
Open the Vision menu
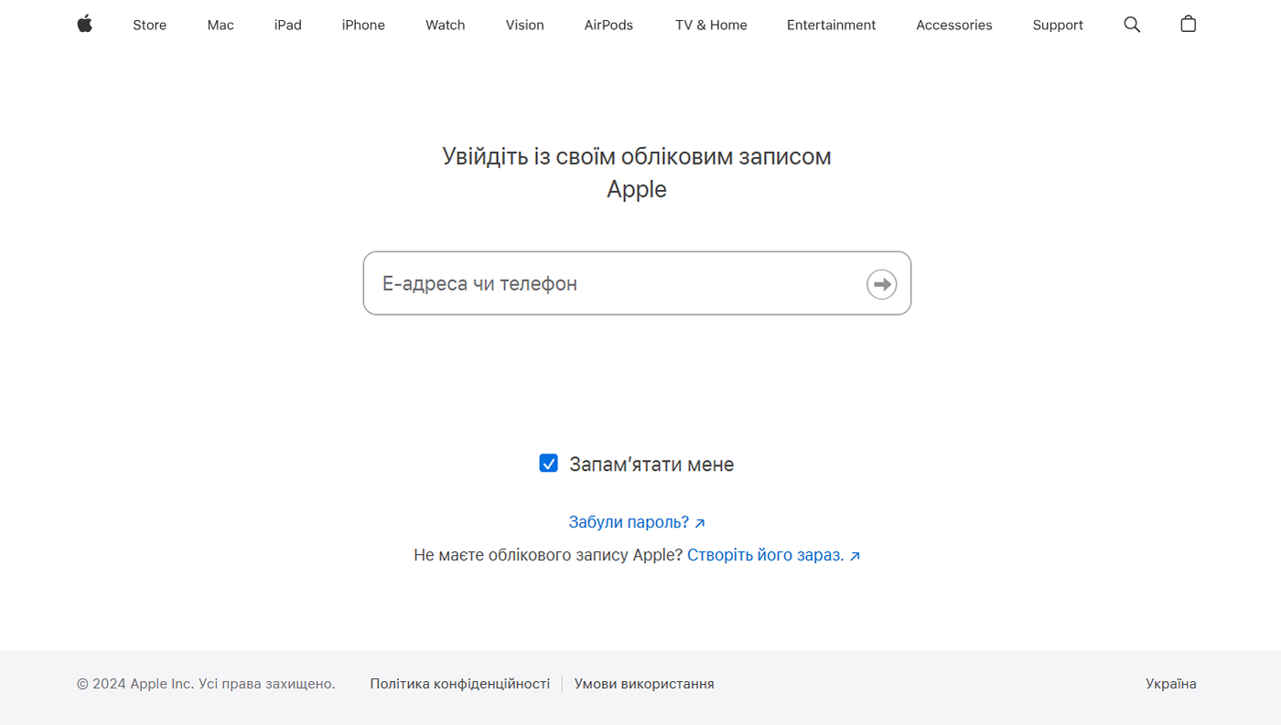coord(525,25)
